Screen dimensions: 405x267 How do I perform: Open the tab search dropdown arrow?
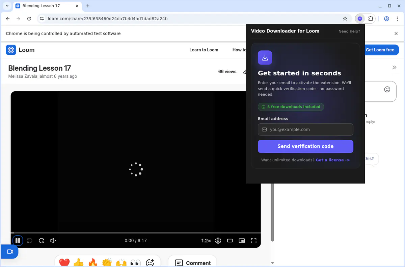pos(7,6)
